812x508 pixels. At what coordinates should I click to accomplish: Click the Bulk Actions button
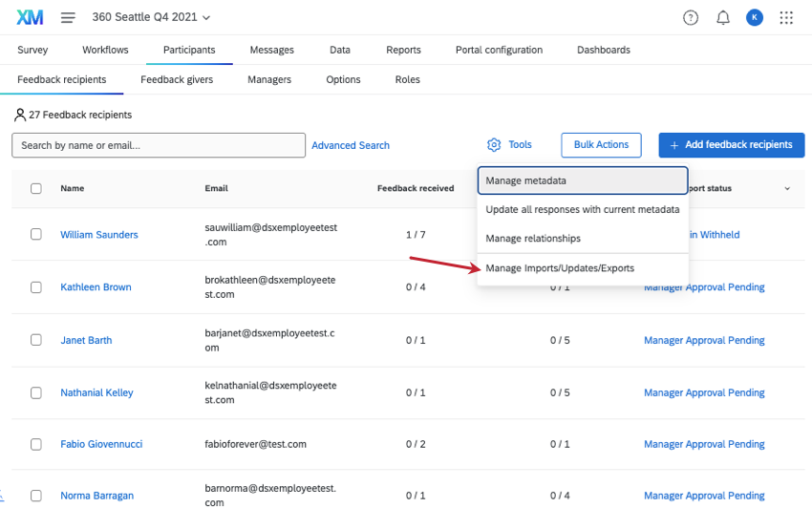point(601,145)
